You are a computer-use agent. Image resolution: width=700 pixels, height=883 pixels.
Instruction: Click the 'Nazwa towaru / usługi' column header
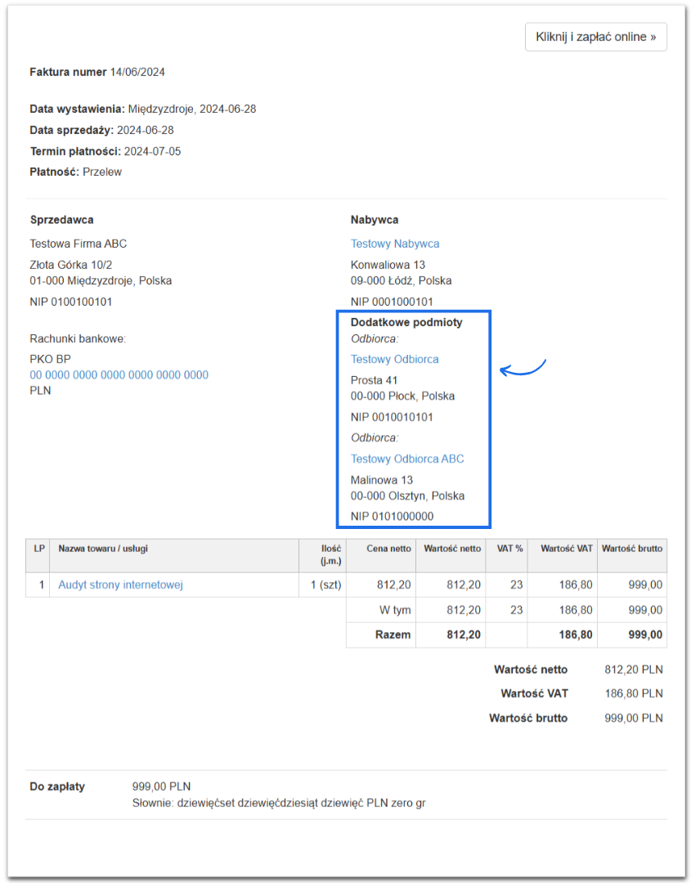pyautogui.click(x=103, y=549)
